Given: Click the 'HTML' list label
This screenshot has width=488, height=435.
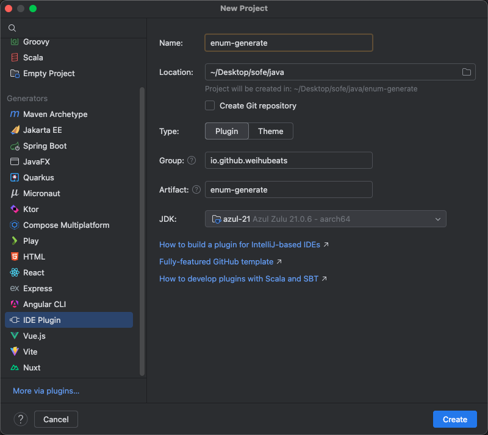Looking at the screenshot, I should (34, 257).
